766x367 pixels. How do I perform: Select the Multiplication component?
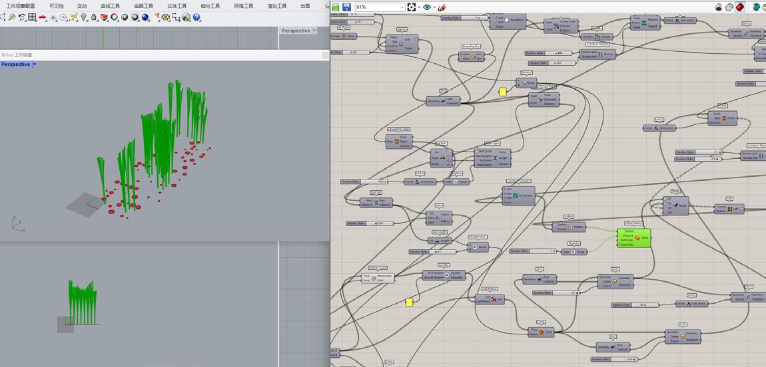point(478,247)
